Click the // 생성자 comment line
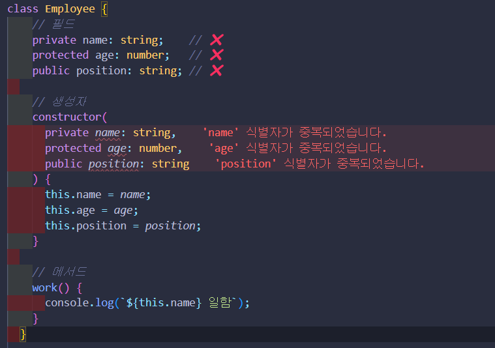 tap(59, 102)
